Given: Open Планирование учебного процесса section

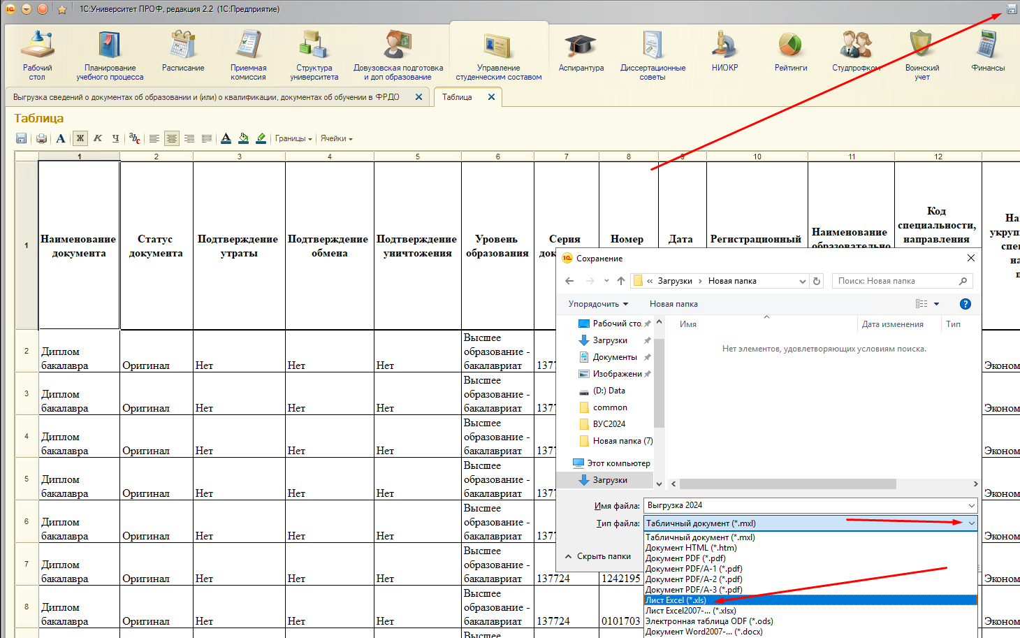Looking at the screenshot, I should click(x=110, y=55).
